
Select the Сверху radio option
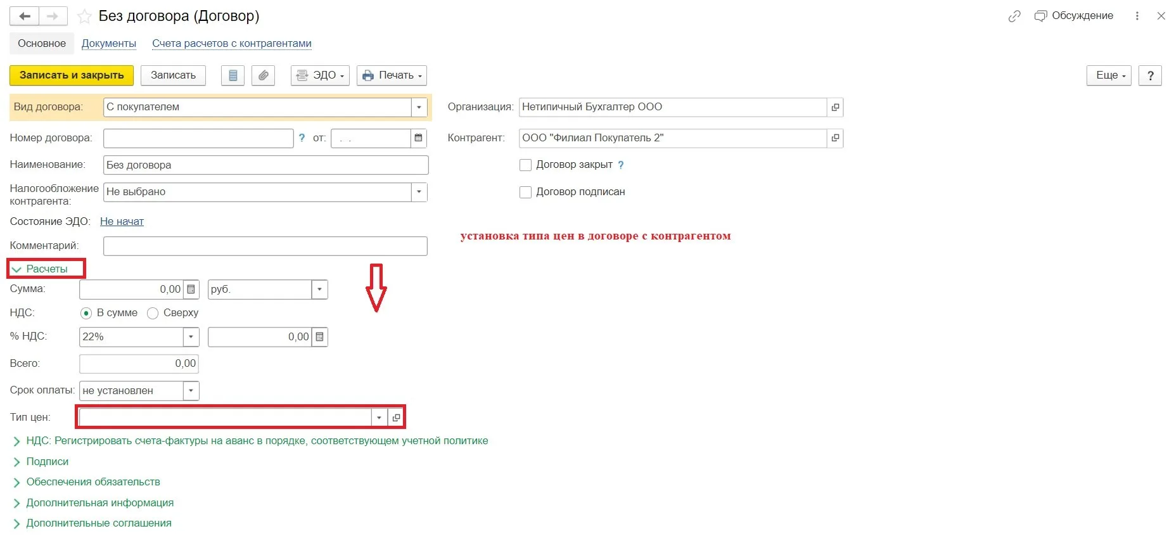pos(153,313)
